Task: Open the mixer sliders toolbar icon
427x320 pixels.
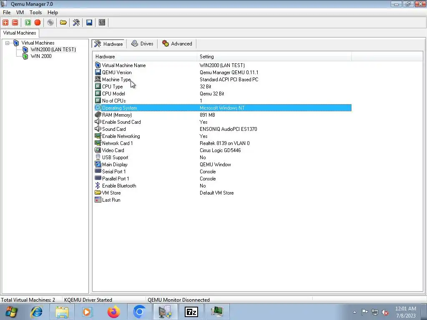Action: pos(102,22)
